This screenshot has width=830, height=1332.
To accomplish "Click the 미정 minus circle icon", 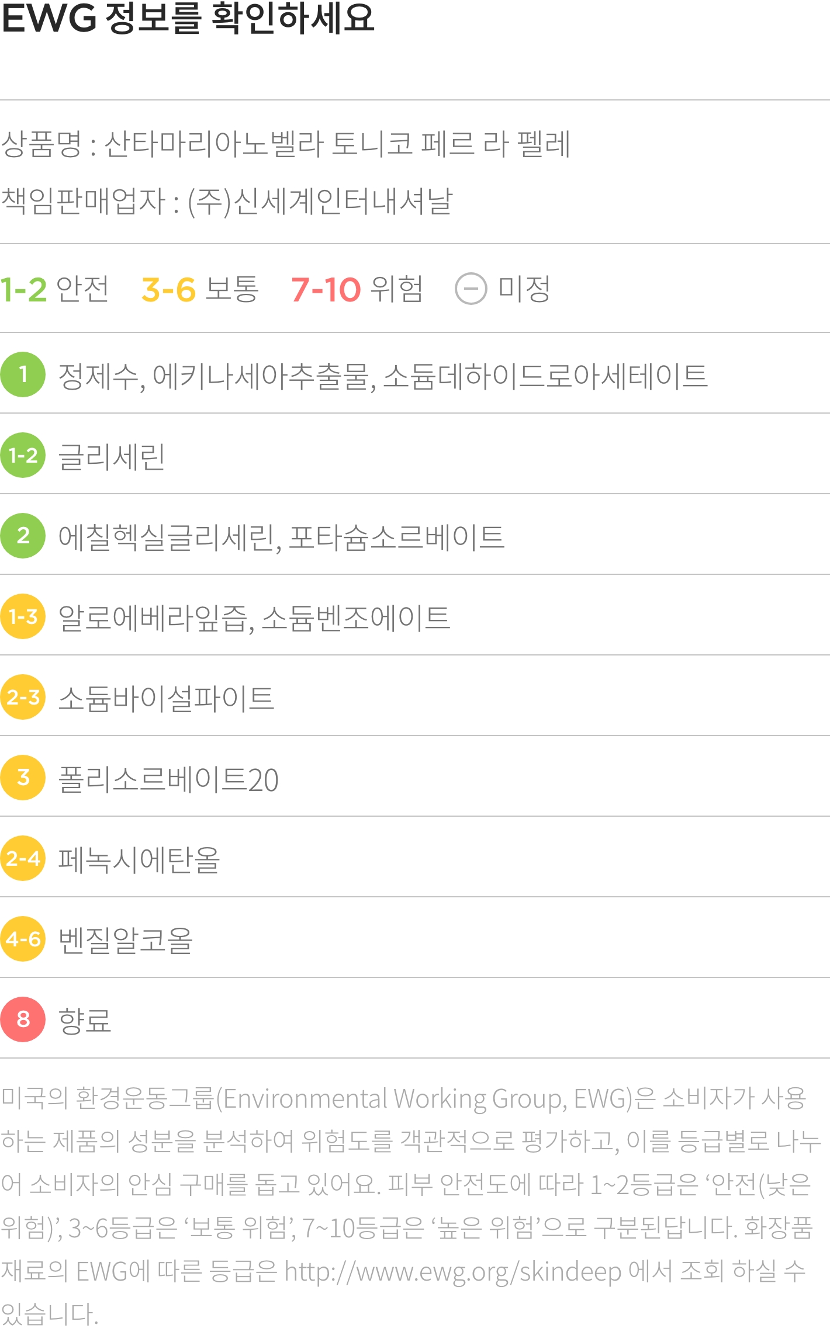I will pos(471,289).
